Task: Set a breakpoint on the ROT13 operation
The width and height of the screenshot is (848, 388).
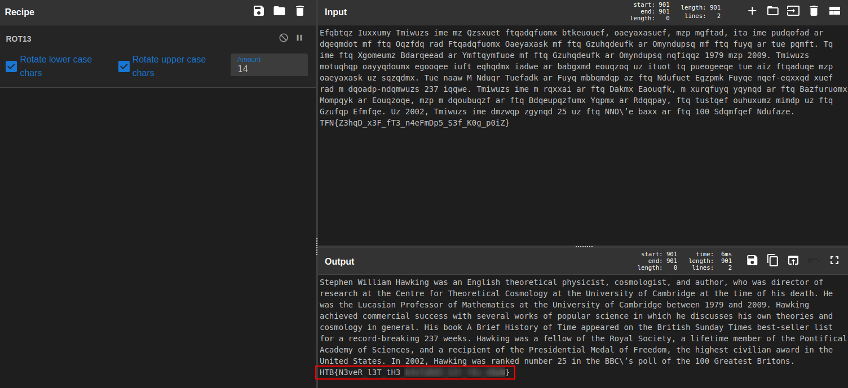Action: (x=299, y=38)
